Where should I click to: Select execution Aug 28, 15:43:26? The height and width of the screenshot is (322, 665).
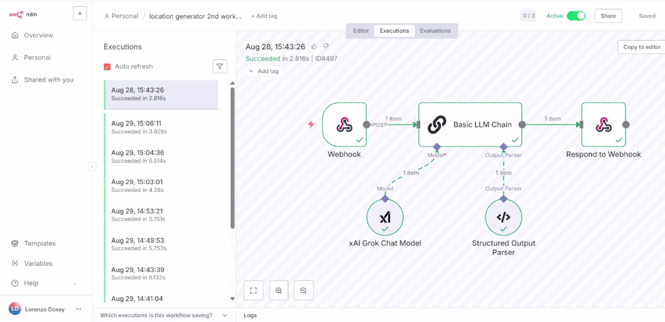tap(161, 94)
